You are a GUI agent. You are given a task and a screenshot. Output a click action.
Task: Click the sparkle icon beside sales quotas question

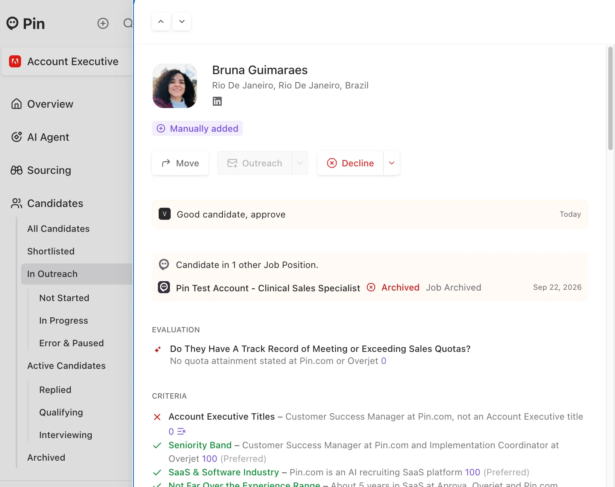[158, 349]
